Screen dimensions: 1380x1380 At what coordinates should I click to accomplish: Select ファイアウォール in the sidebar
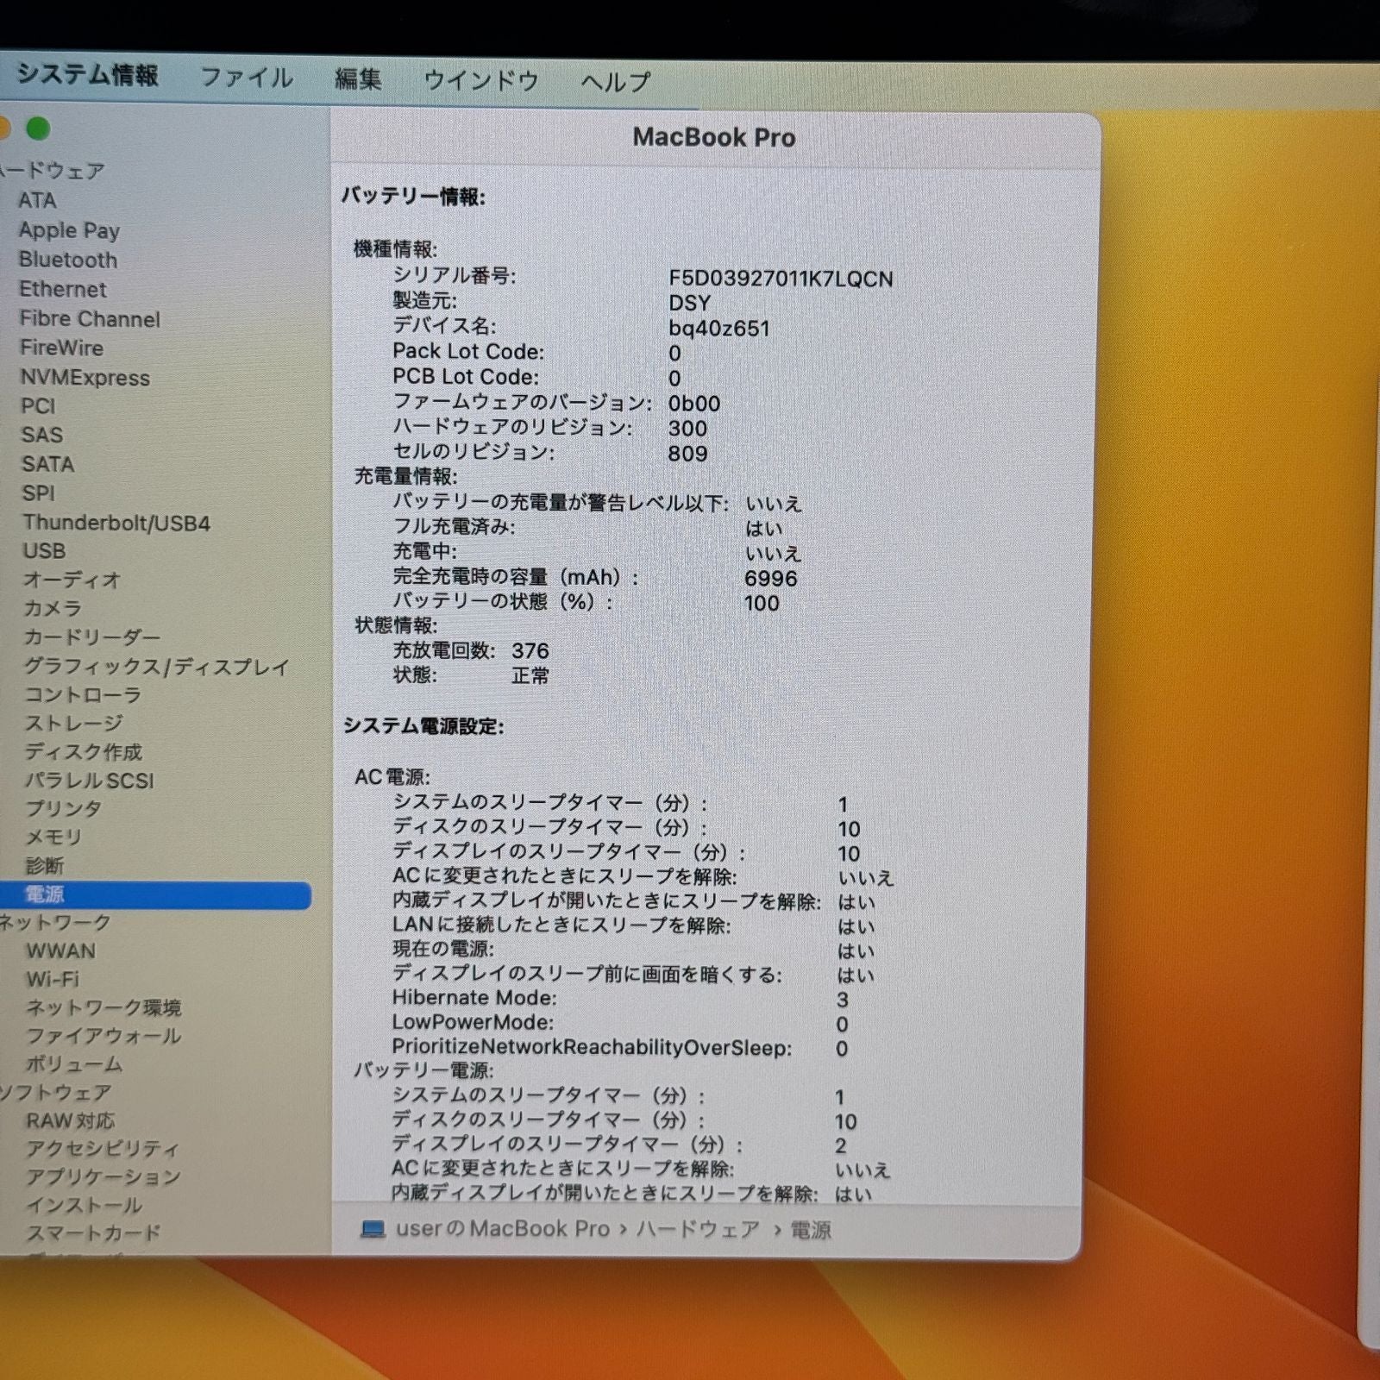click(x=104, y=1036)
